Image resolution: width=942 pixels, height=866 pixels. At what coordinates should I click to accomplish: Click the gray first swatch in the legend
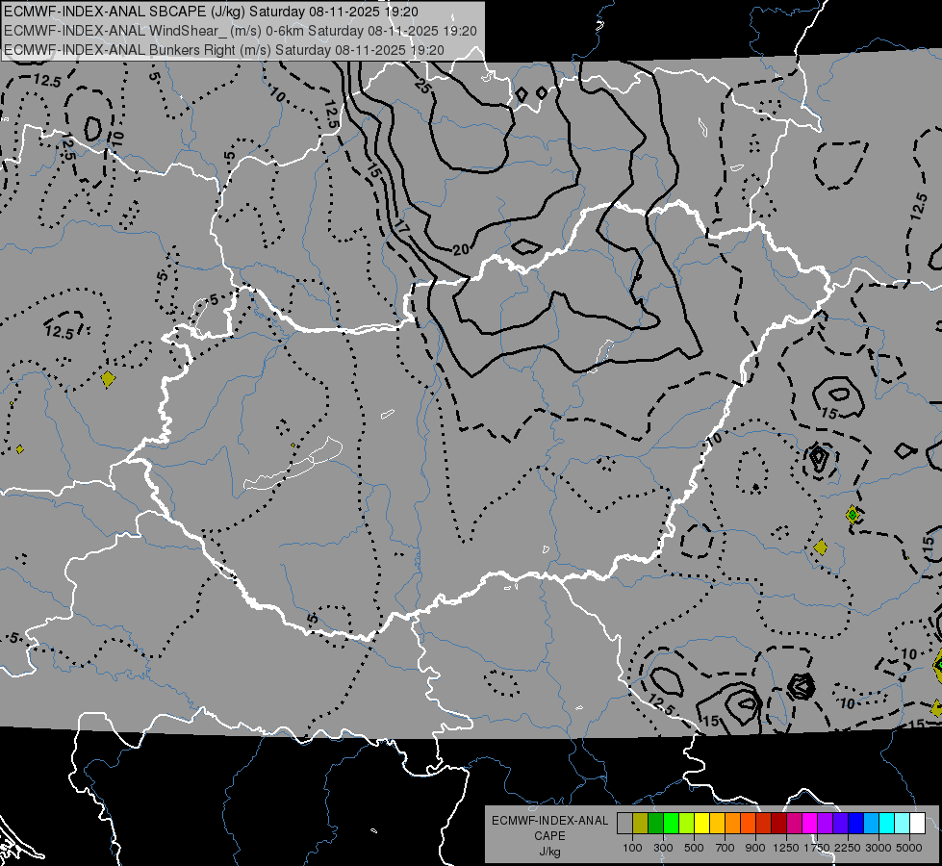pos(624,823)
